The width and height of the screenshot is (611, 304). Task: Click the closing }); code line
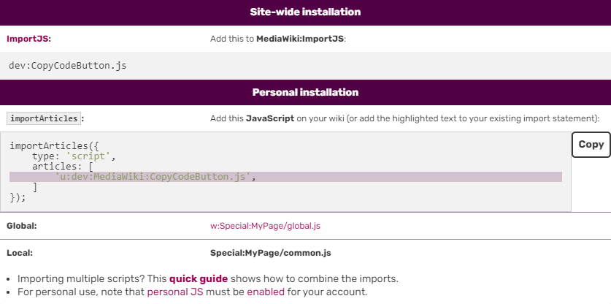point(18,197)
